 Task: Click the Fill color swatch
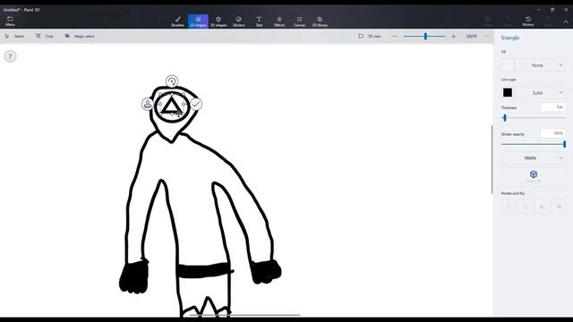coord(508,65)
